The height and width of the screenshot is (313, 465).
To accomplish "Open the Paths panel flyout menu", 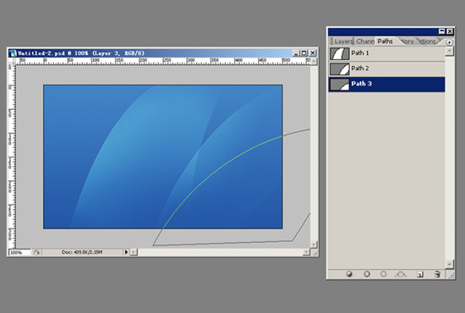I will click(449, 42).
